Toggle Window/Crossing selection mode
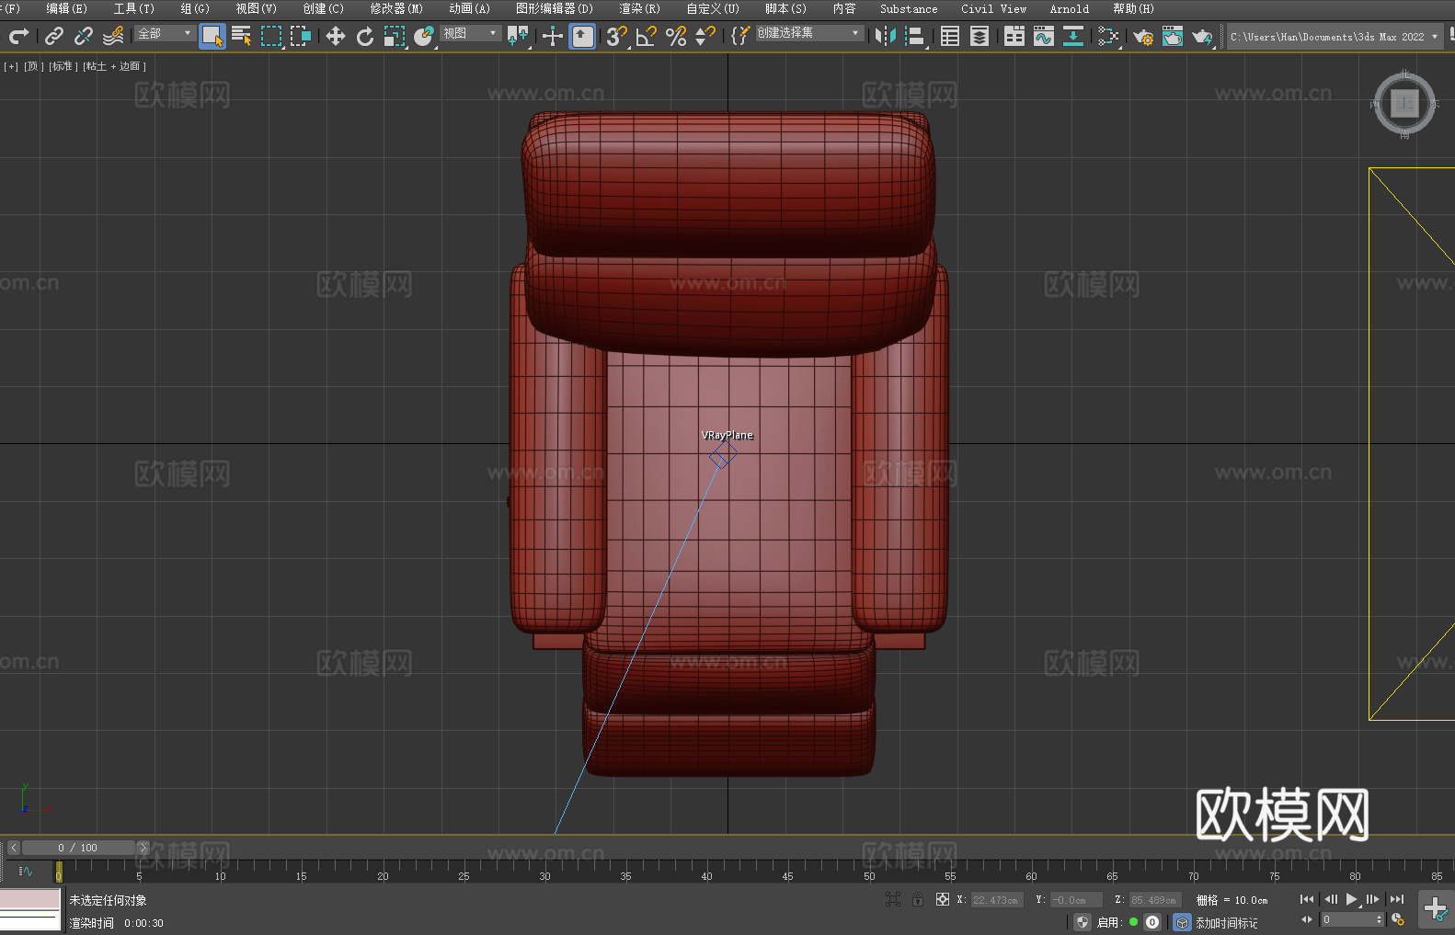The width and height of the screenshot is (1455, 935). pyautogui.click(x=301, y=36)
